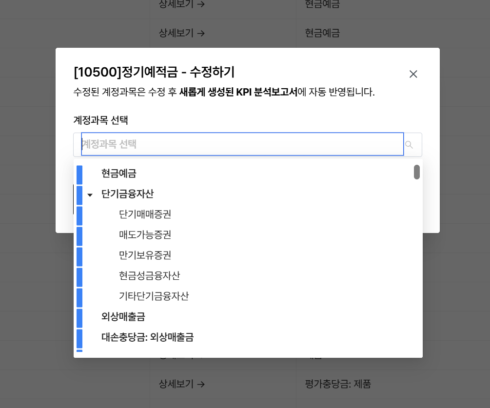The image size is (490, 408).
Task: Choose the 단기금융자산 parent option
Action: click(x=127, y=194)
